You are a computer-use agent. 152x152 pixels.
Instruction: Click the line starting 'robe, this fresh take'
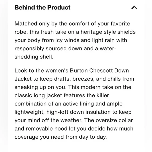75,32
